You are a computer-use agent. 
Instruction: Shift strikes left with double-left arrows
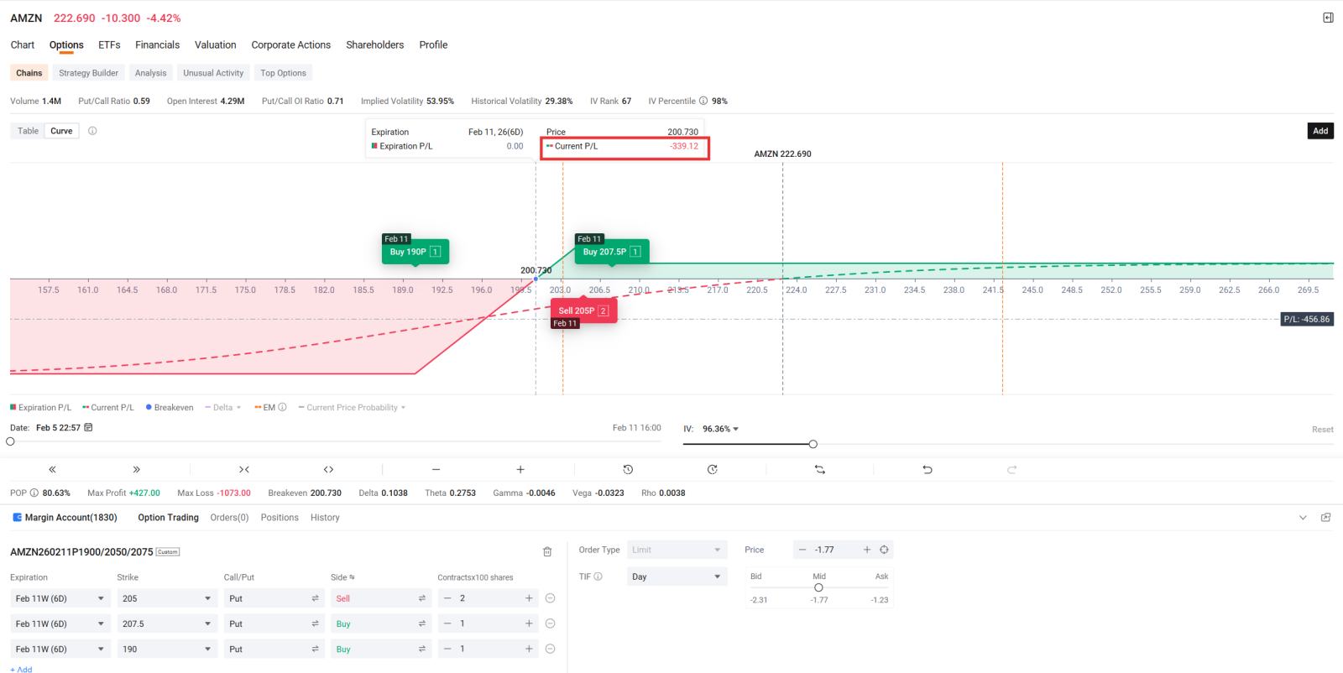(52, 470)
